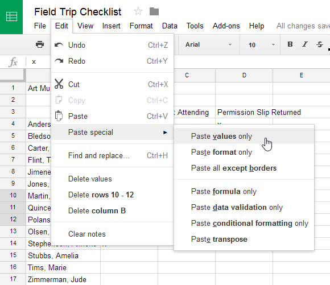Open the Format menu
Image resolution: width=330 pixels, height=285 pixels.
(x=141, y=26)
